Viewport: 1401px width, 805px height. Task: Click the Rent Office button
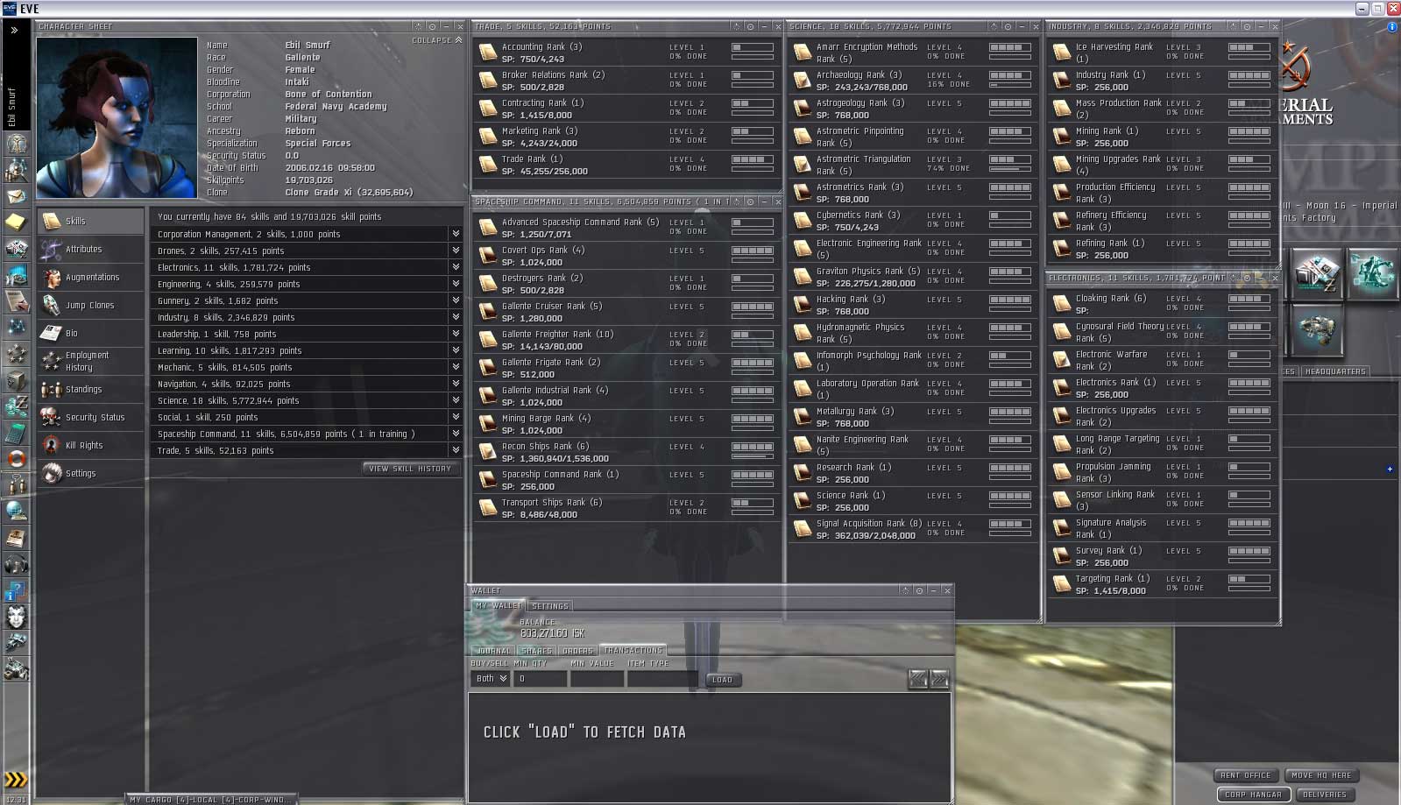click(x=1245, y=775)
